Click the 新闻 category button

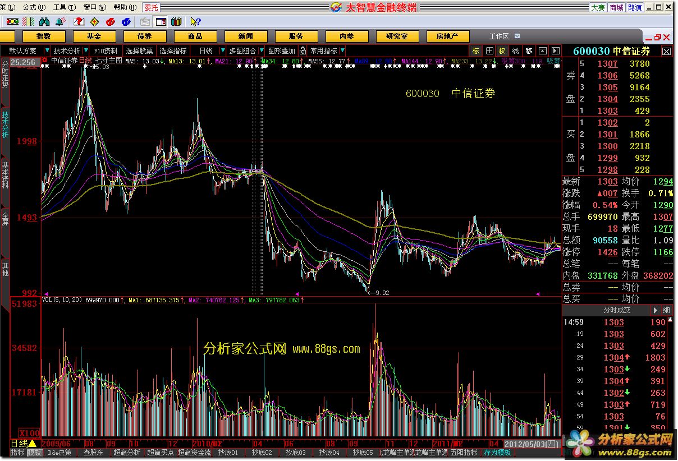(245, 36)
